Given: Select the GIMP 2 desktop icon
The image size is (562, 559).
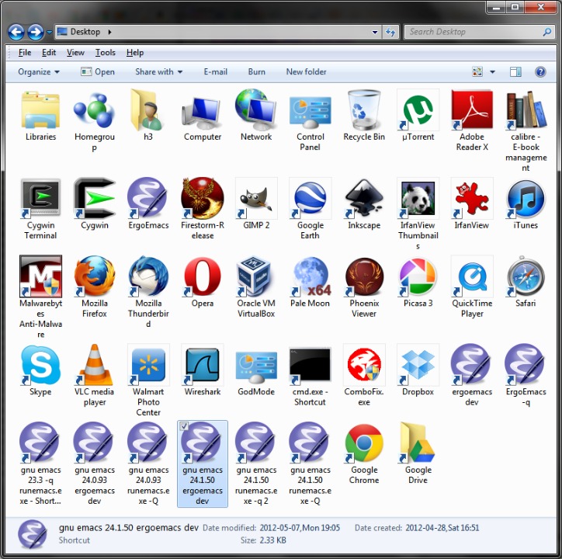Looking at the screenshot, I should pyautogui.click(x=256, y=199).
